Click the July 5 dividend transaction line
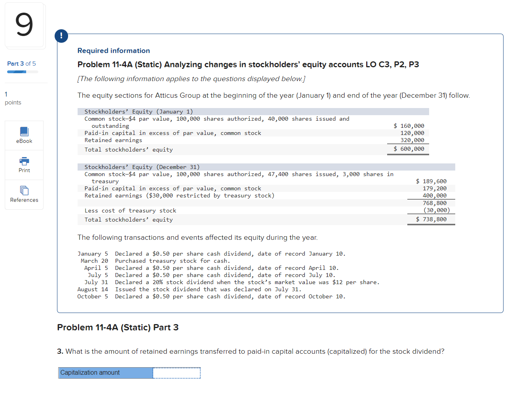The image size is (517, 404). [x=211, y=275]
